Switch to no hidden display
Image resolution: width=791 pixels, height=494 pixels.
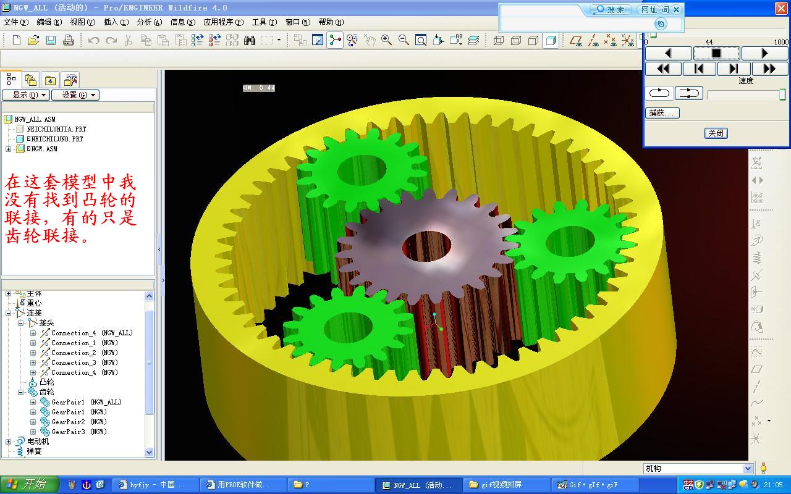click(533, 40)
